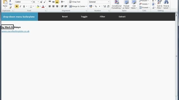
Task: Click Format in Cells group
Action: (144, 7)
